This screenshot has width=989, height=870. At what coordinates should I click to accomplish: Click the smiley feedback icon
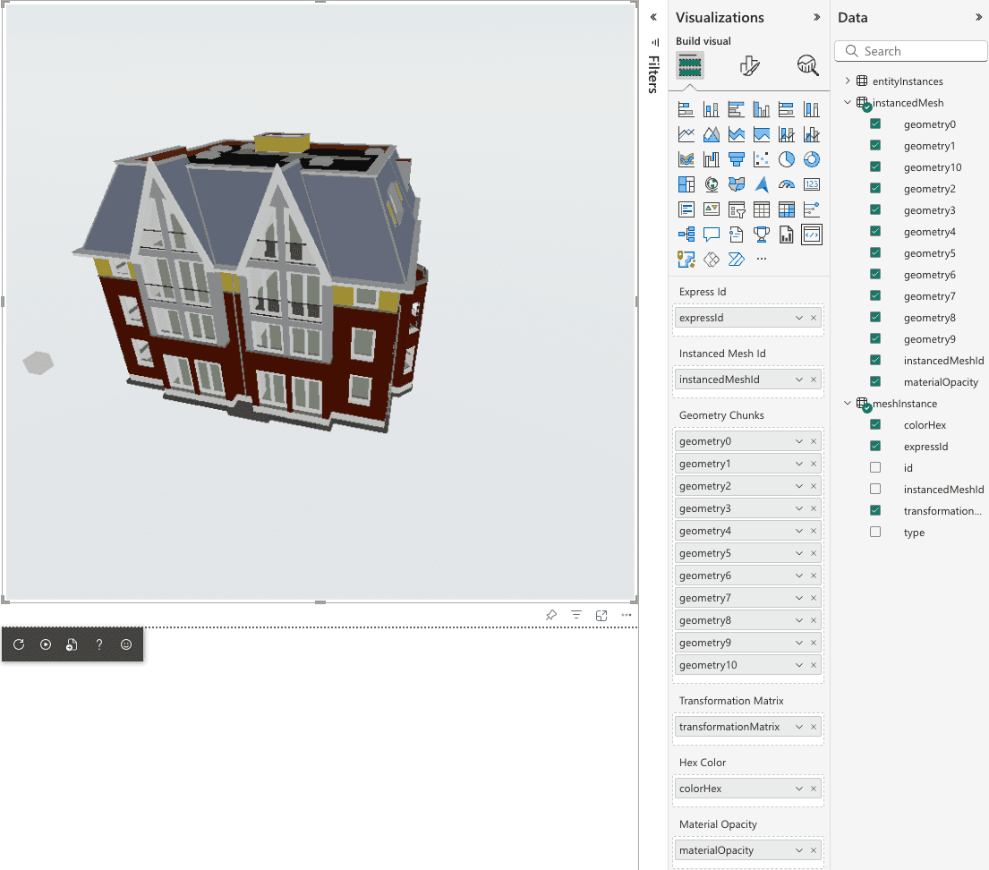coord(126,644)
